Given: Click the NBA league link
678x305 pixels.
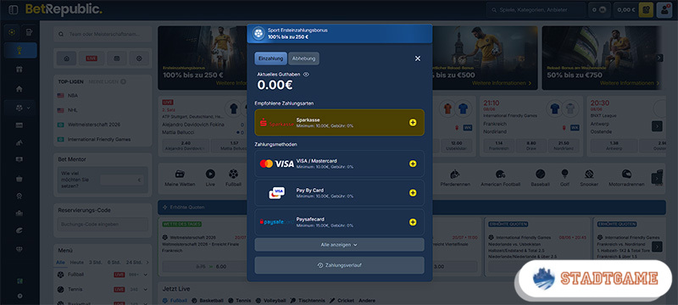Looking at the screenshot, I should coord(73,96).
